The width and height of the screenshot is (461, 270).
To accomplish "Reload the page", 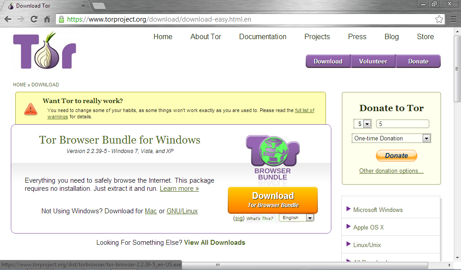I will 34,19.
